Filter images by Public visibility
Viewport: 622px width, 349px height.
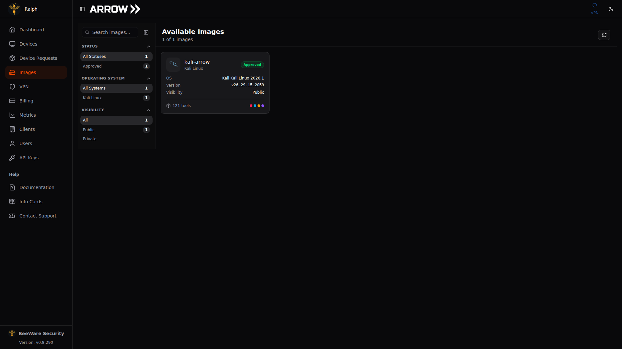point(116,130)
